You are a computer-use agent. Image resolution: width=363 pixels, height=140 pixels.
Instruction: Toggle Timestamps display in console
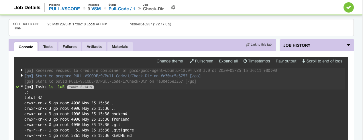point(257,61)
